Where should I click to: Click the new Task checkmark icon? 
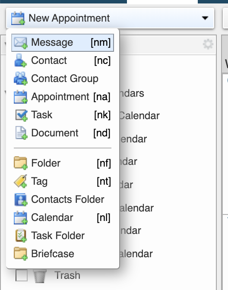click(21, 115)
